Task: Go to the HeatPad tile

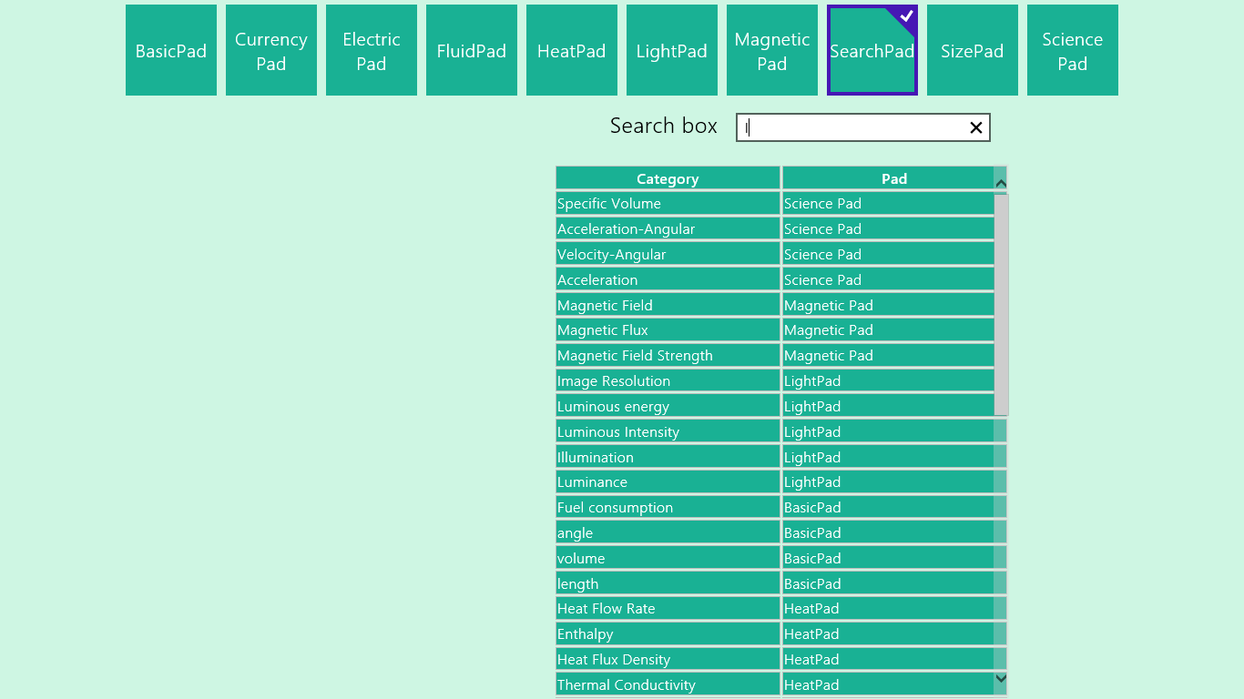Action: point(572,50)
